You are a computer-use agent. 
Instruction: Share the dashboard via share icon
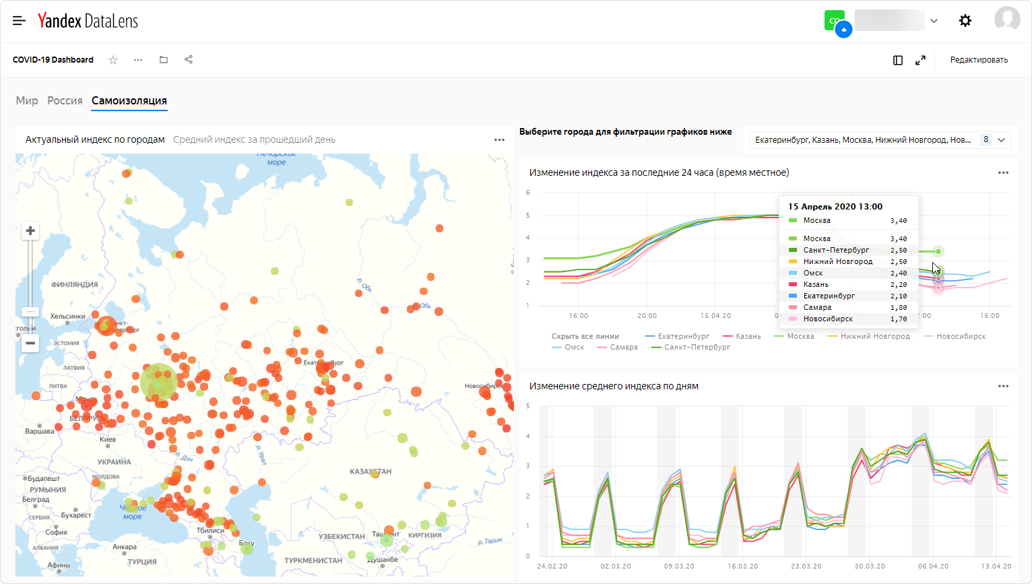tap(189, 60)
